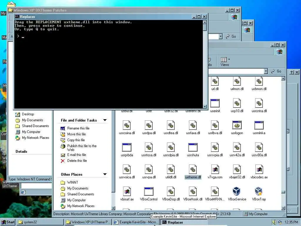301x226 pixels.
Task: Click Publish this file to the Web
Action: [82, 148]
